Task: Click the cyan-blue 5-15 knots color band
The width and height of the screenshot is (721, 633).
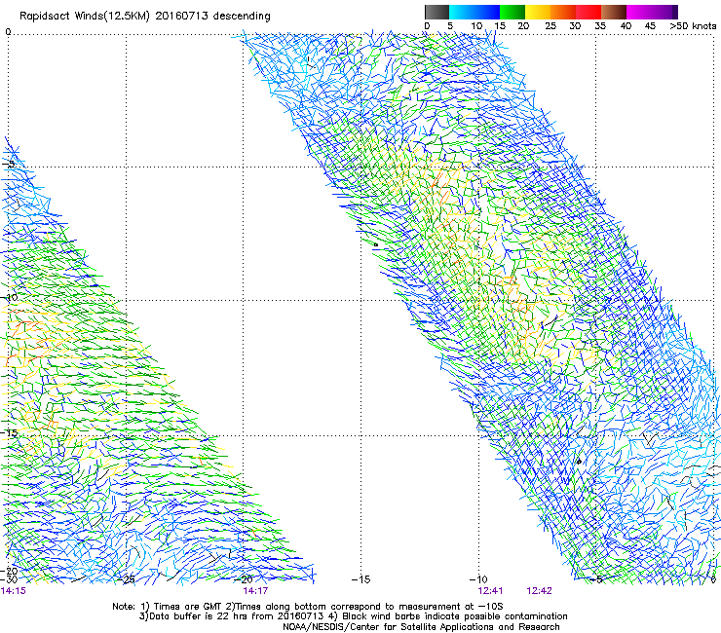Action: click(x=474, y=12)
